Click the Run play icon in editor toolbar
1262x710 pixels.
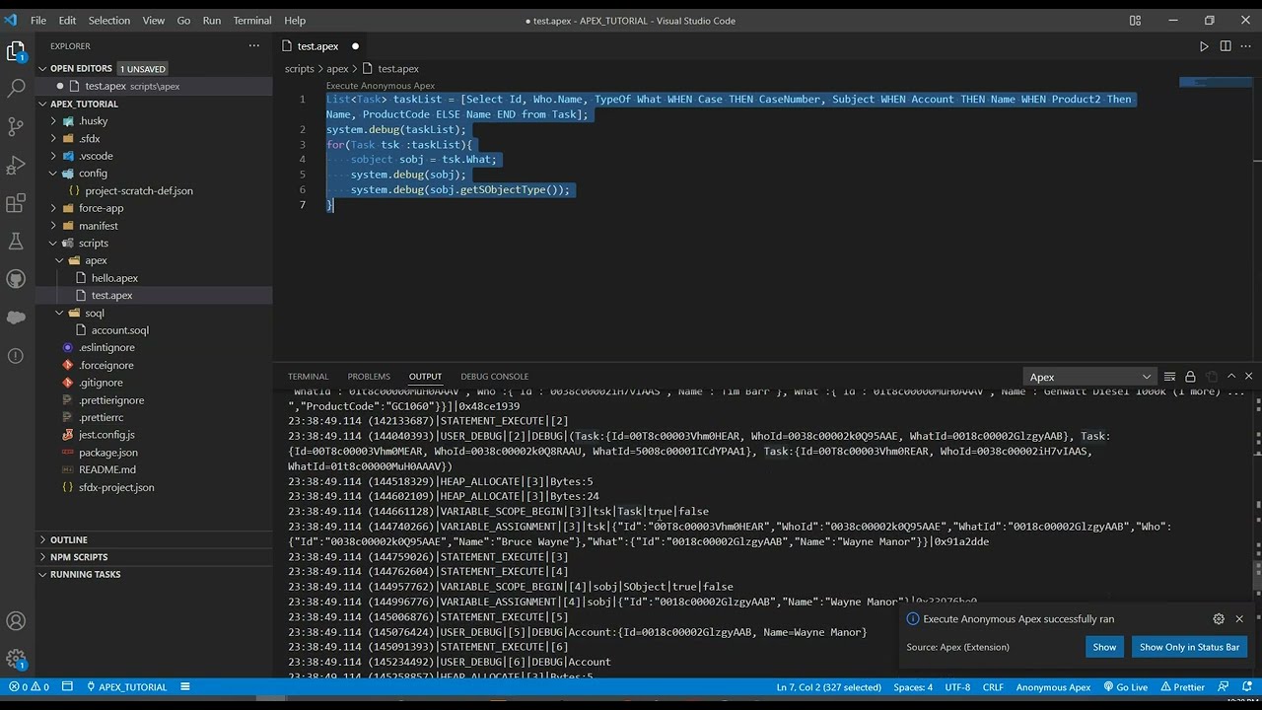1204,46
